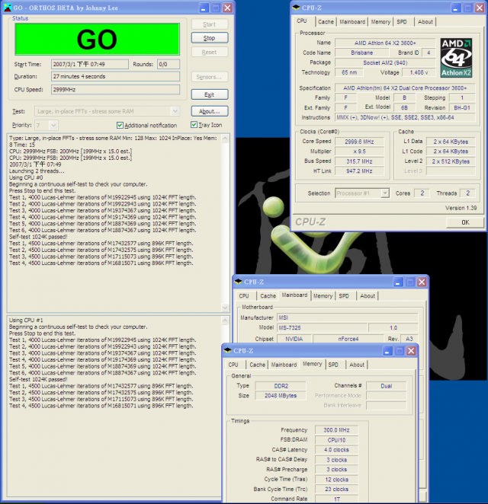Click the Duration field showing 27 minutes
Image resolution: width=488 pixels, height=504 pixels.
tap(115, 76)
